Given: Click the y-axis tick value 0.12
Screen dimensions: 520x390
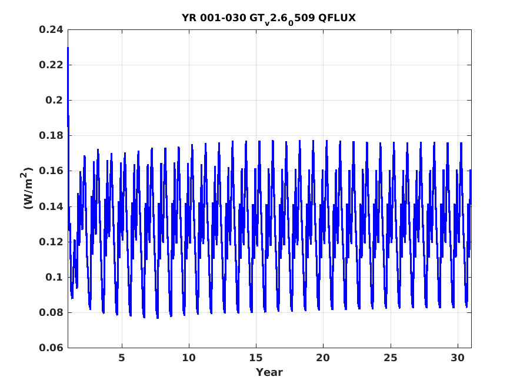Looking at the screenshot, I should click(51, 242).
